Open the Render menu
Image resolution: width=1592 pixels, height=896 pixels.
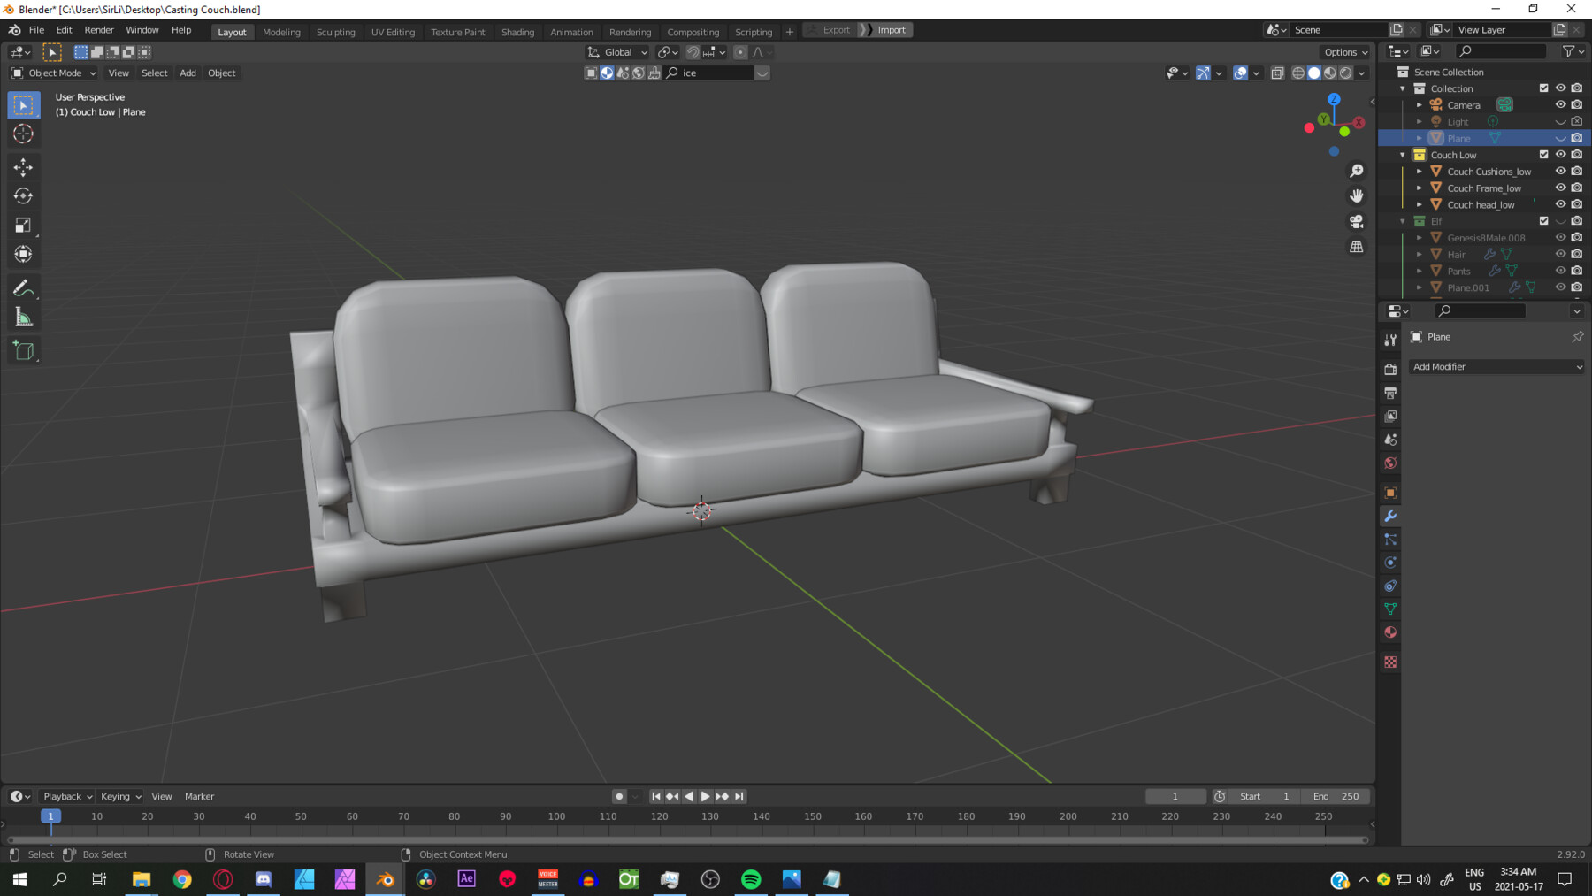99,30
